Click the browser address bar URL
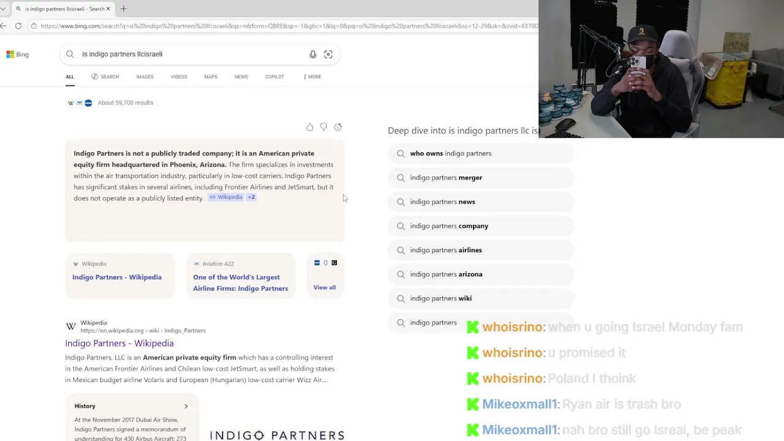 [x=289, y=26]
